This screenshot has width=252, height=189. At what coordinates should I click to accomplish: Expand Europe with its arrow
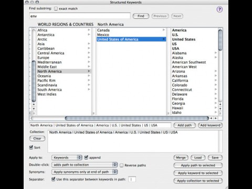click(x=89, y=57)
